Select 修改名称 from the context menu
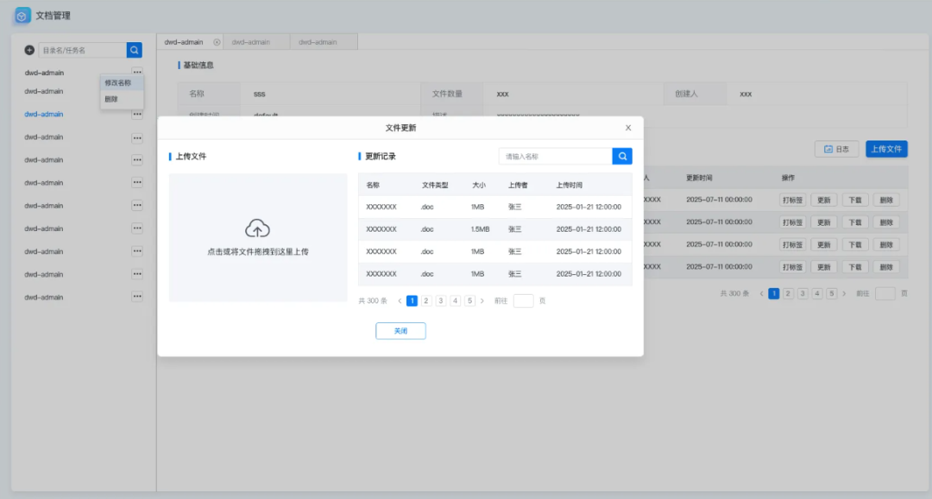The image size is (932, 499). pos(119,84)
